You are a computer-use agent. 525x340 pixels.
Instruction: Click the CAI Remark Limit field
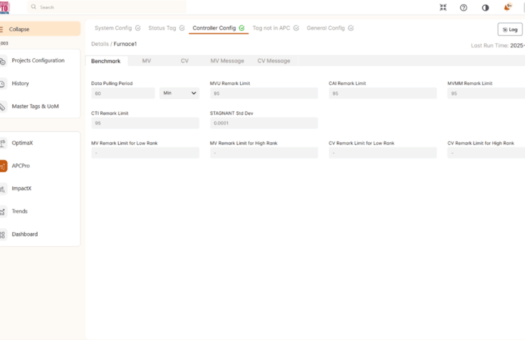click(383, 93)
